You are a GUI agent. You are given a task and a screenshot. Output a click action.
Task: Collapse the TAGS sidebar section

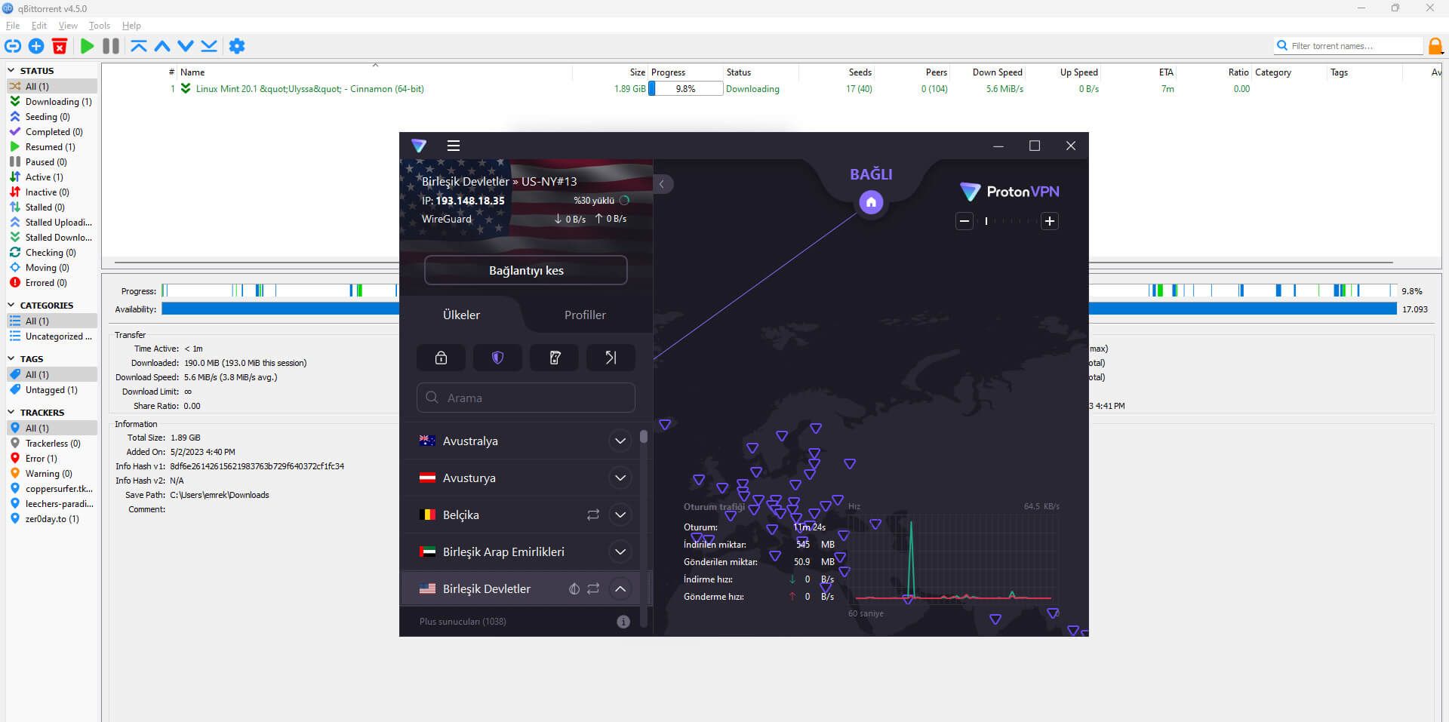point(11,358)
